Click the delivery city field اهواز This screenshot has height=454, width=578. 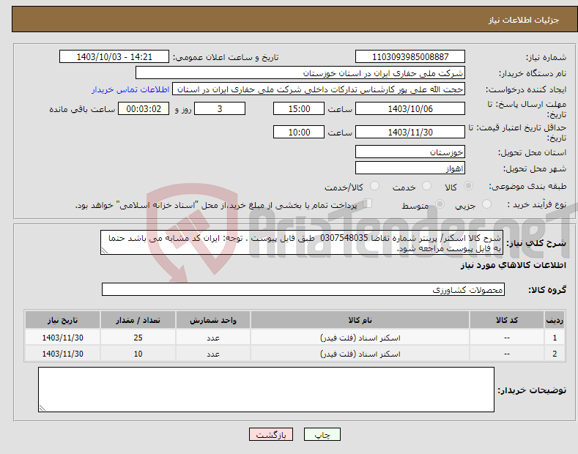click(410, 168)
